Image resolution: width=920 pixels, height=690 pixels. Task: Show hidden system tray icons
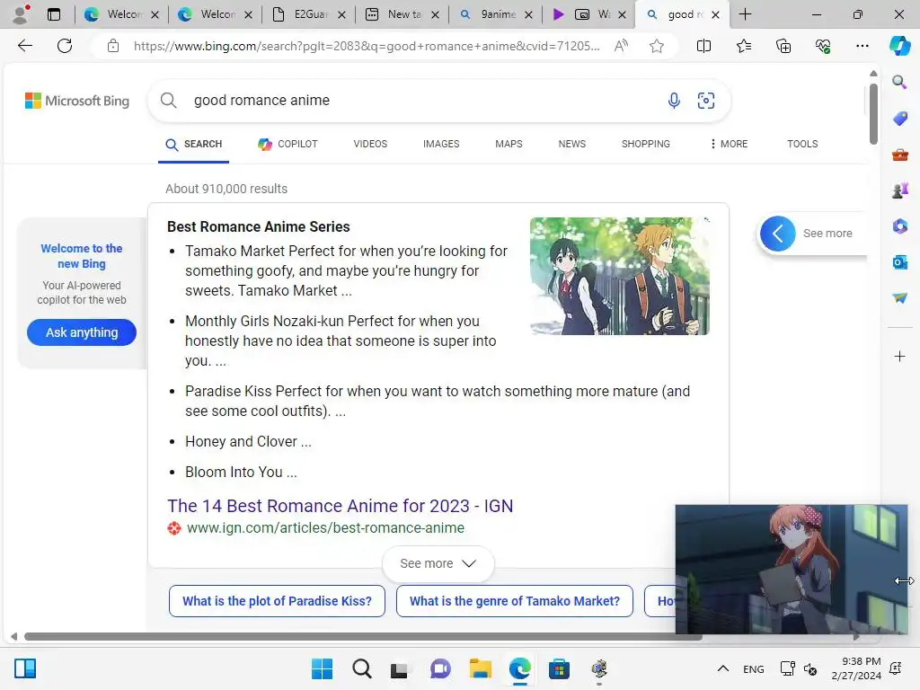pos(723,668)
